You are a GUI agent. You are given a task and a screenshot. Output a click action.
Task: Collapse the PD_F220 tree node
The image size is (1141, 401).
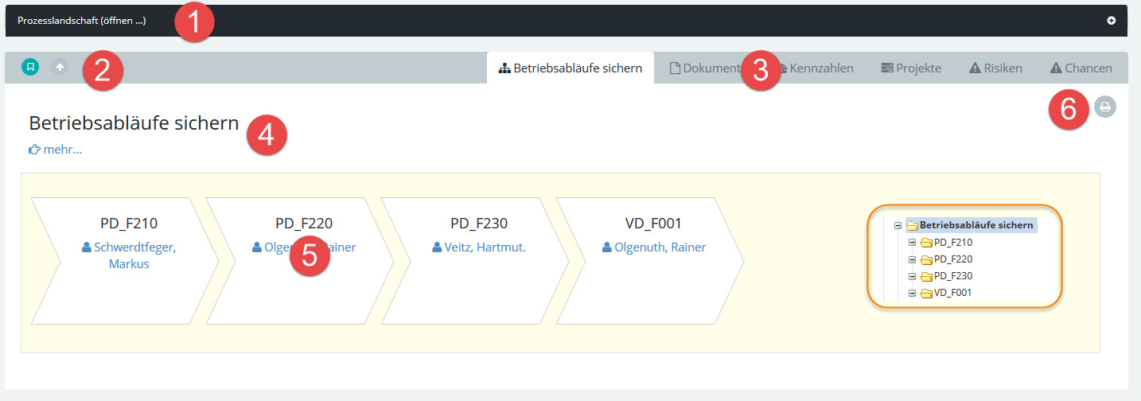912,259
